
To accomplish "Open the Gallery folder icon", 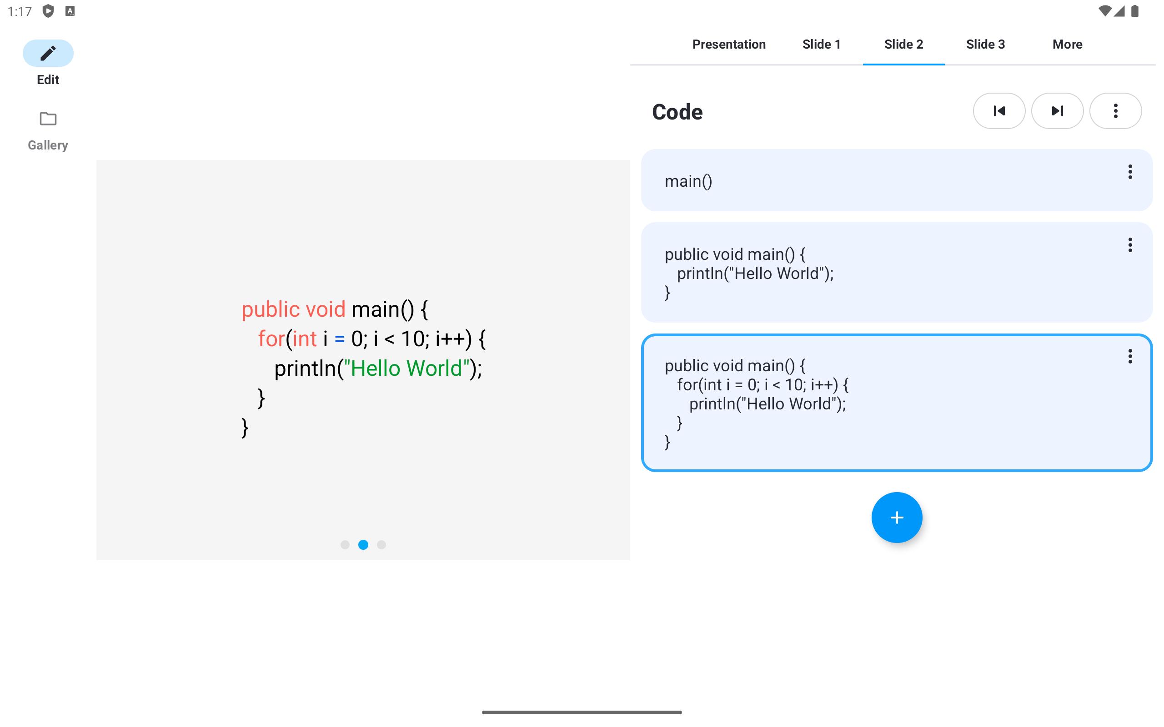I will [48, 118].
